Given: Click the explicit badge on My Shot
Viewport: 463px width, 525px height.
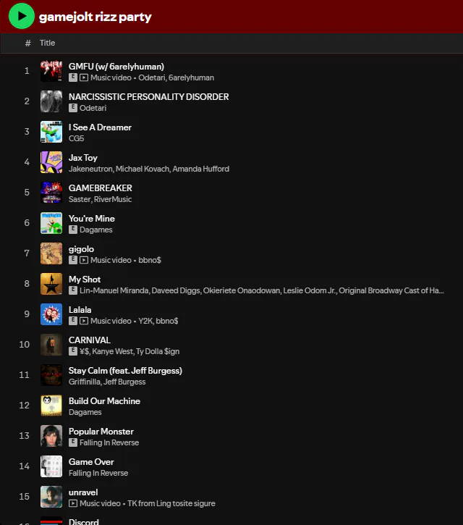Looking at the screenshot, I should tap(73, 290).
